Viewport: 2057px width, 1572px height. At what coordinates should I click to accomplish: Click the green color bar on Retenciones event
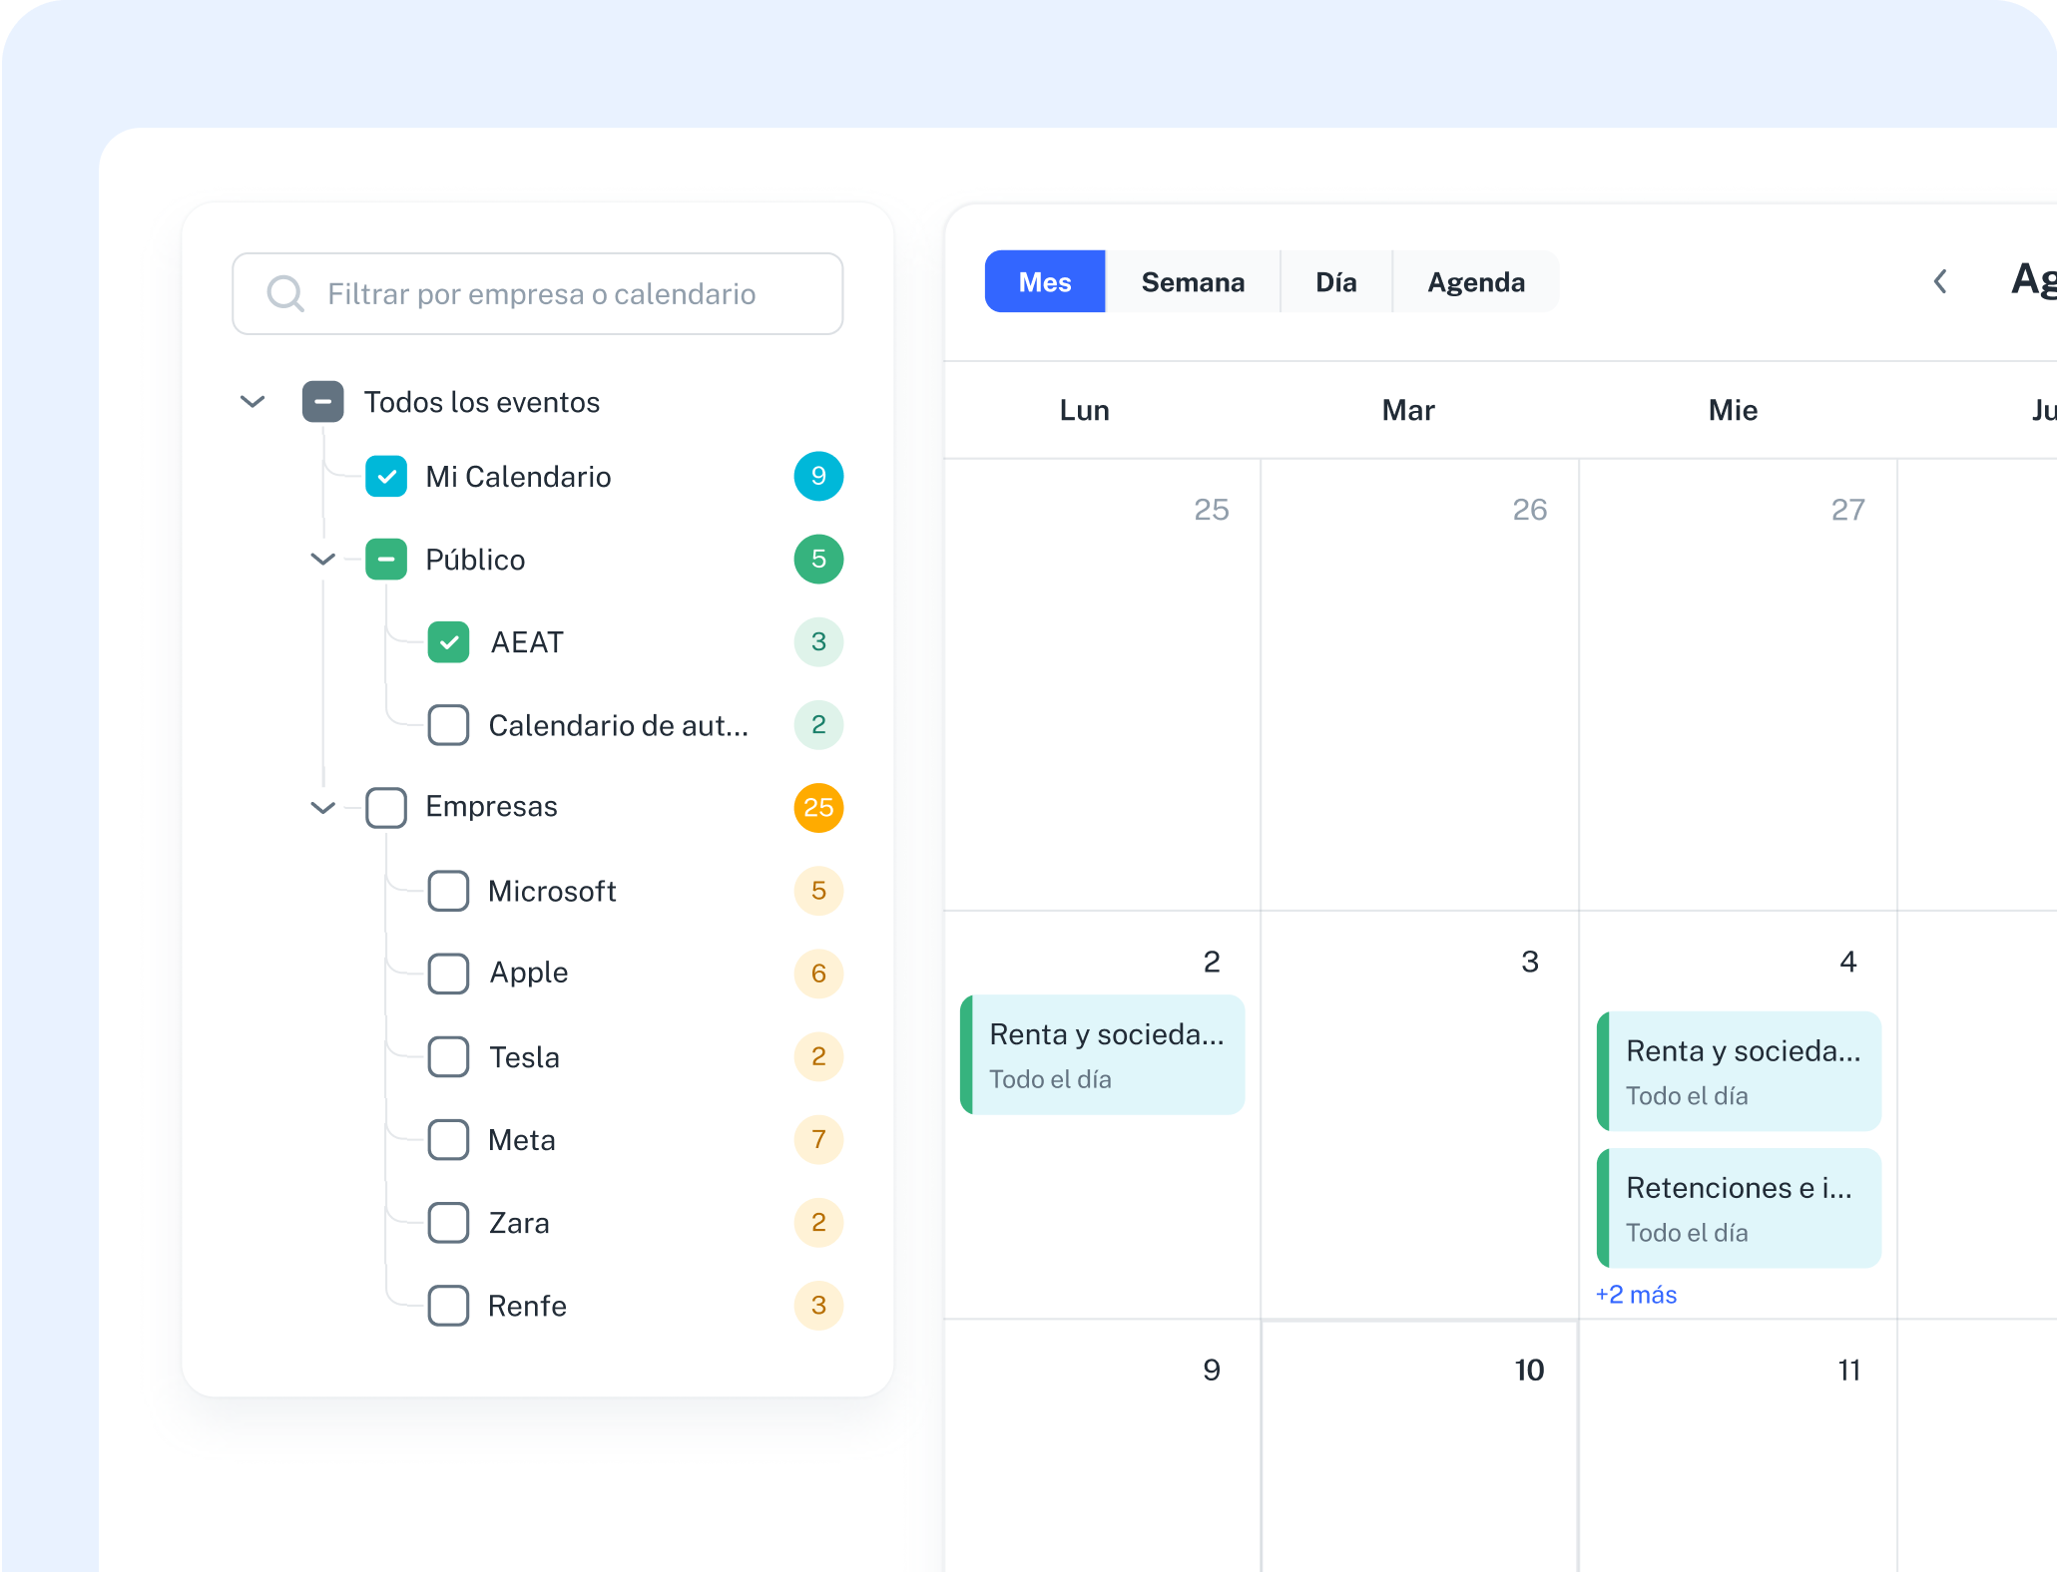tap(1605, 1207)
